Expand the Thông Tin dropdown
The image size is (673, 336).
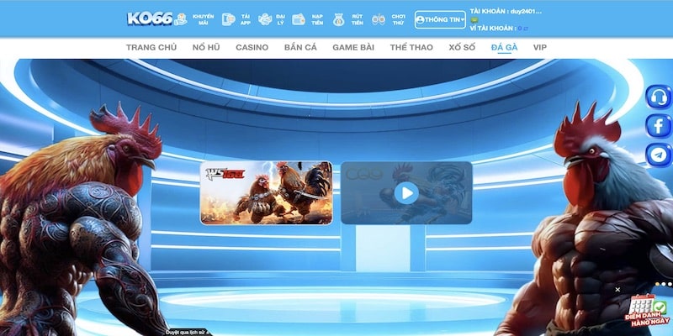click(440, 19)
